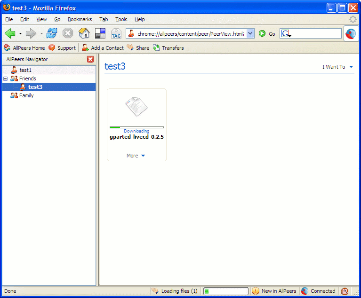Click the gparted-livecd file thumbnail

pos(136,106)
